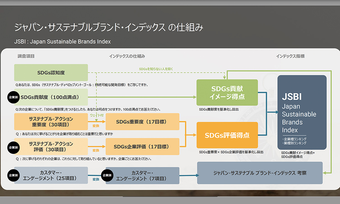Click the ジャパン・サステナブル ブランド・インデックス 考察 box
The width and height of the screenshot is (340, 204).
click(260, 173)
